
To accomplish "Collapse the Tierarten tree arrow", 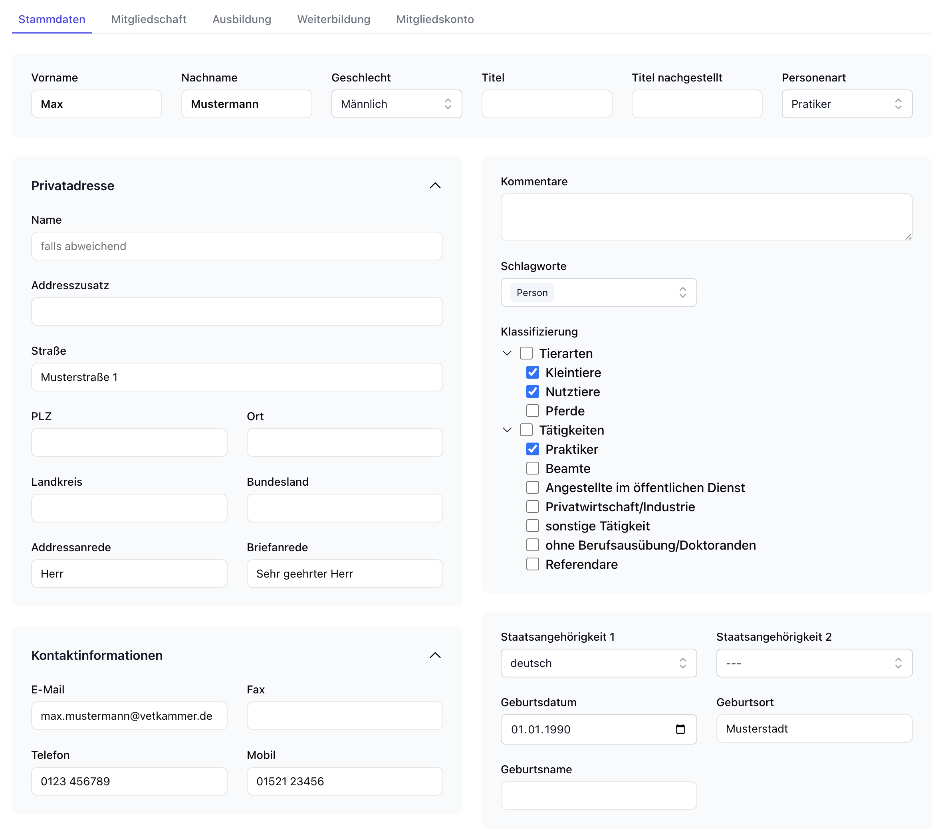I will point(507,353).
